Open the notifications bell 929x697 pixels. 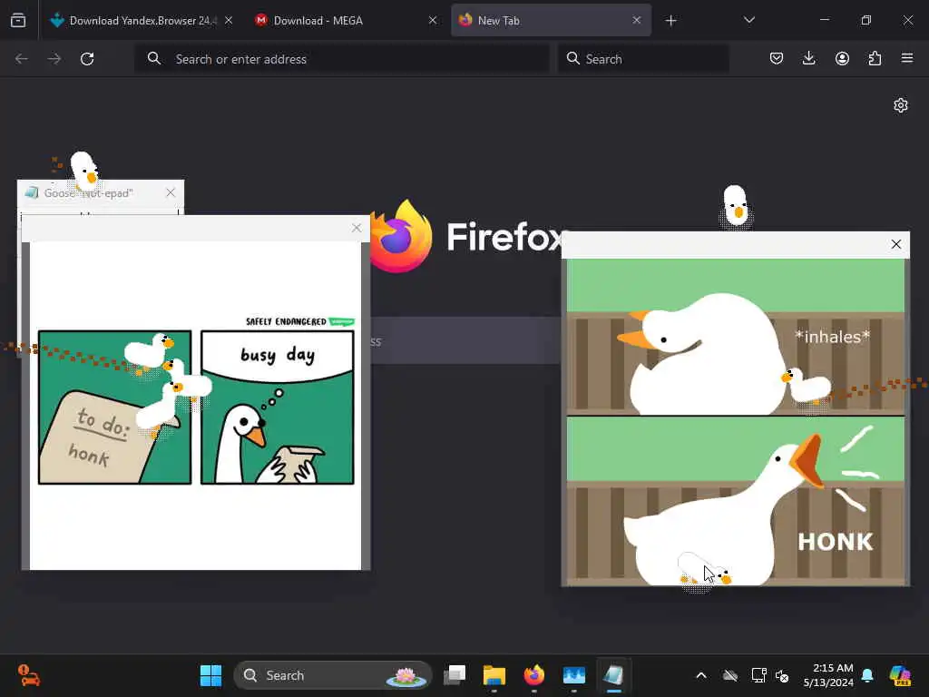(868, 675)
